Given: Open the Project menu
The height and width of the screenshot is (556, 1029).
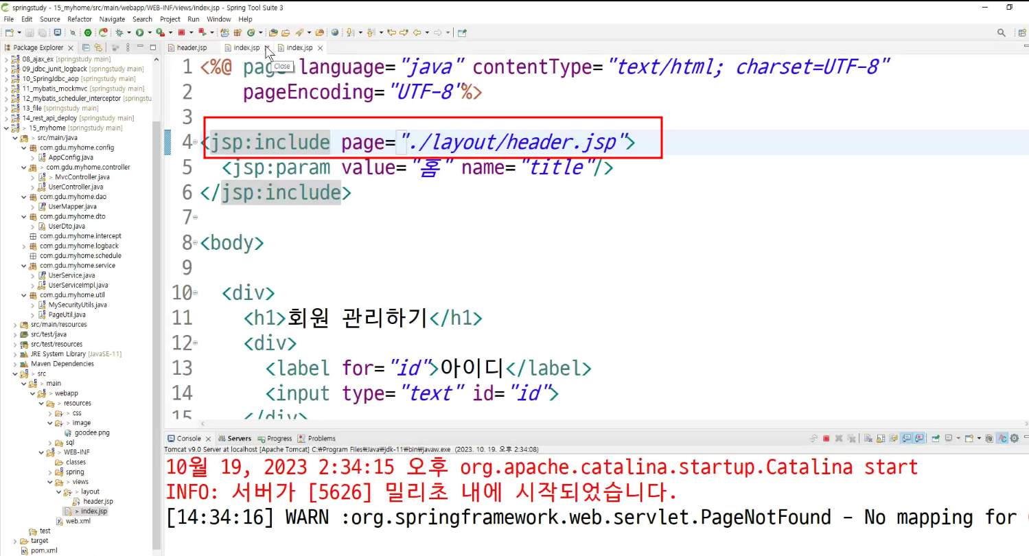Looking at the screenshot, I should click(170, 19).
